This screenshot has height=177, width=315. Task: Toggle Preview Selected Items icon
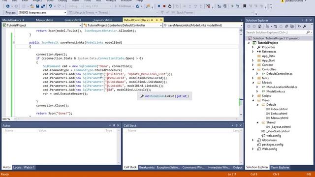click(x=299, y=26)
